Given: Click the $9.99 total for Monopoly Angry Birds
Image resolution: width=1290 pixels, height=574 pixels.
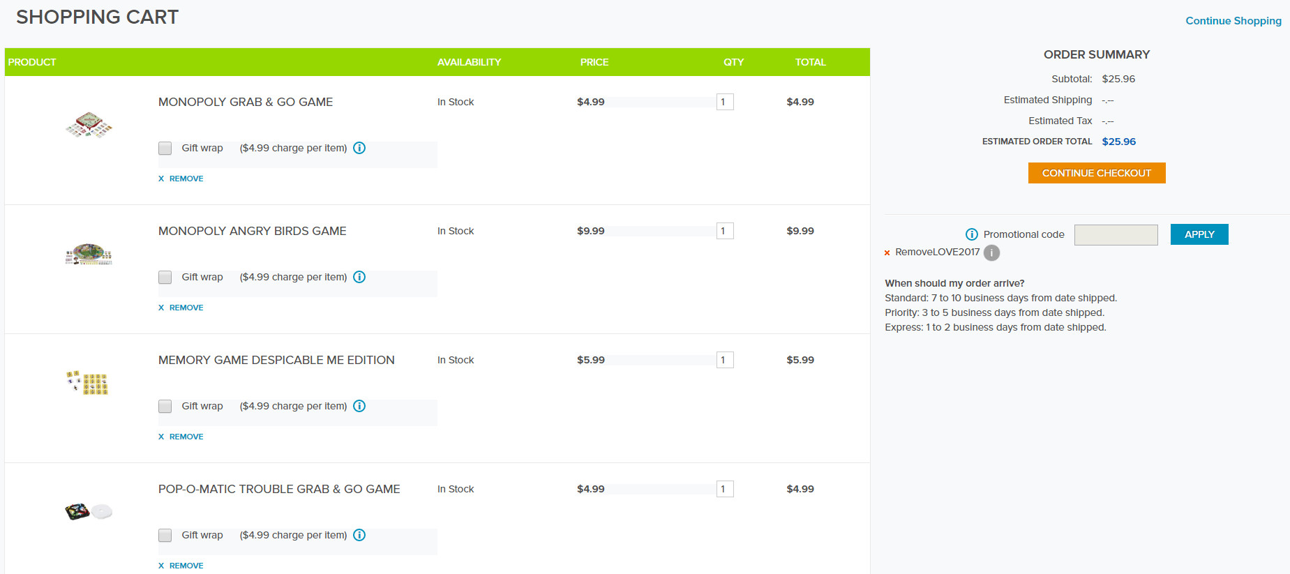Looking at the screenshot, I should tap(800, 231).
